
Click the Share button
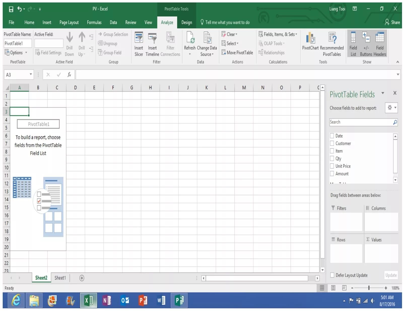[x=392, y=22]
